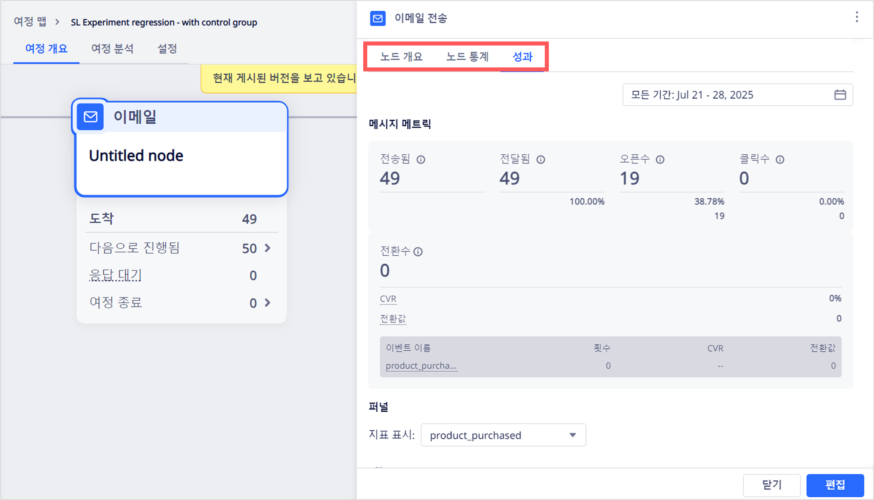
Task: Click breadcrumb chevron after 여정 맵
Action: (57, 22)
